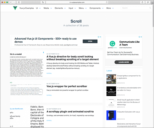154x128 pixels.
Task: Close the Grammarly sidebar ad
Action: [141, 37]
